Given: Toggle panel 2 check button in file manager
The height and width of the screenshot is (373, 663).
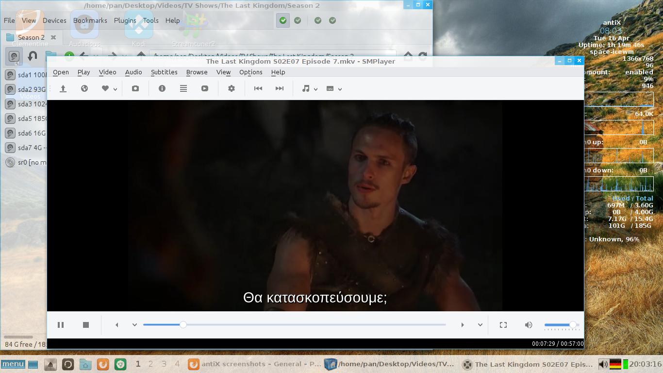Looking at the screenshot, I should (298, 20).
